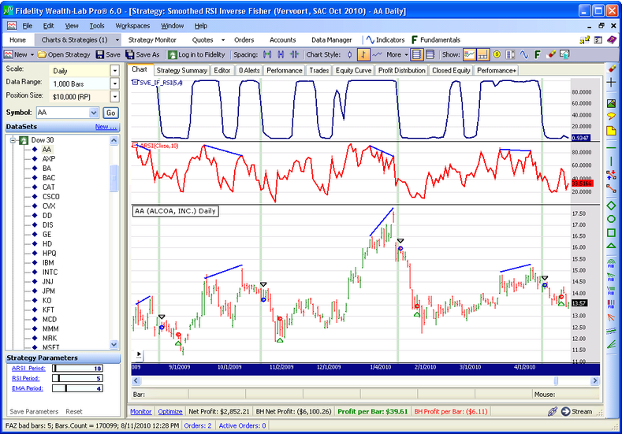Open the Scale dropdown
The height and width of the screenshot is (434, 622).
click(x=114, y=70)
